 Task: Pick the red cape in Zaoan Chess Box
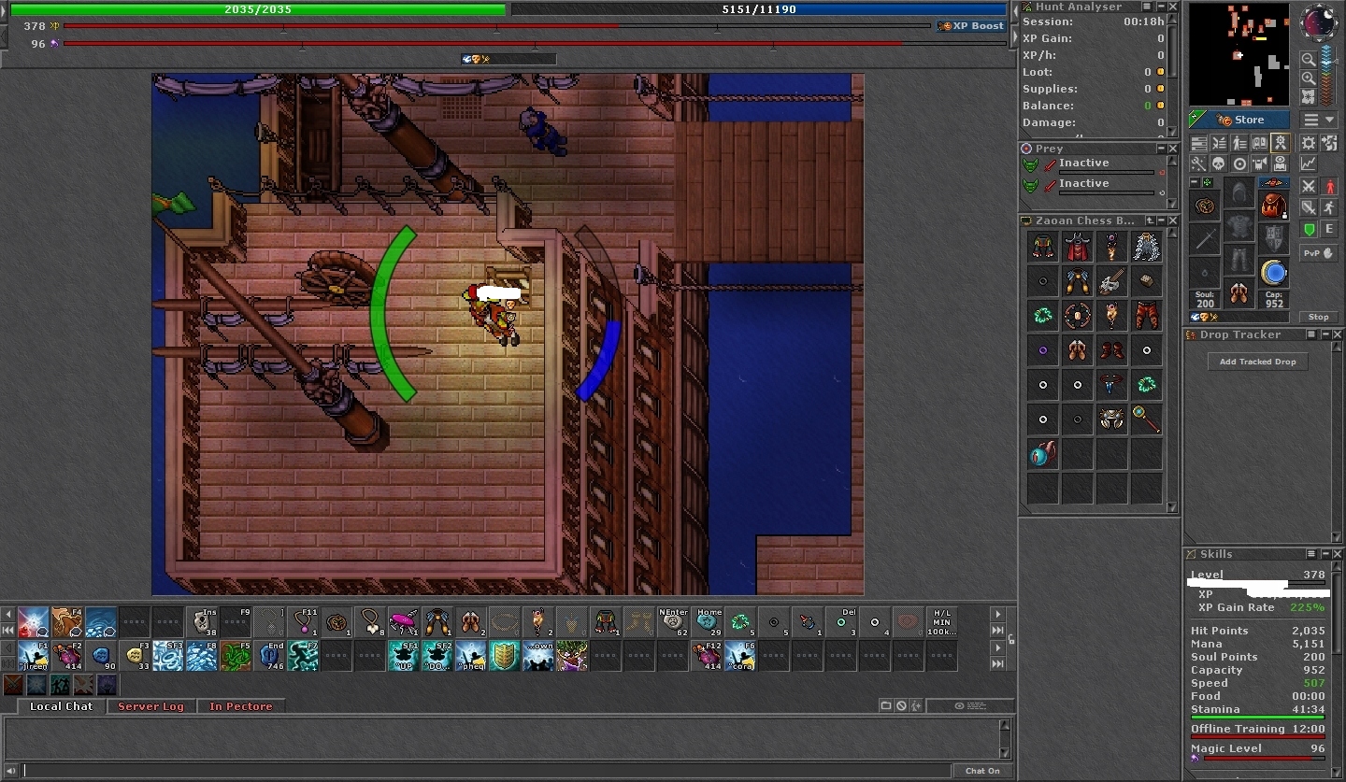1078,247
